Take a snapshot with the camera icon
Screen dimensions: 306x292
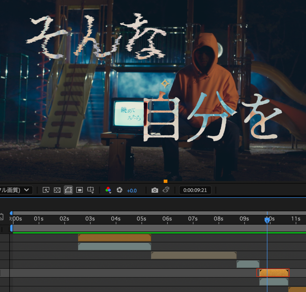(154, 190)
